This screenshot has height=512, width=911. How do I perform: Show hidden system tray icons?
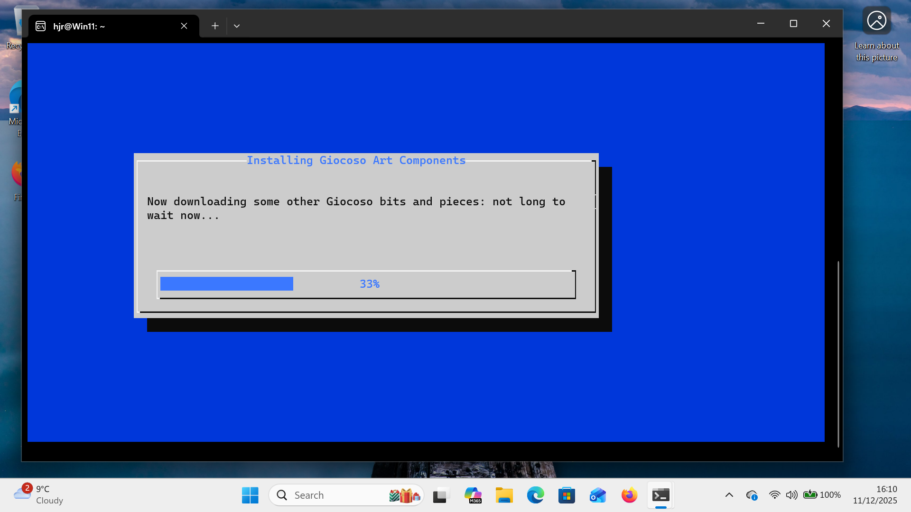(729, 495)
